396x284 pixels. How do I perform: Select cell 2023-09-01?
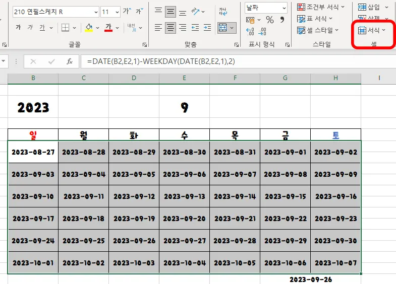pyautogui.click(x=285, y=152)
